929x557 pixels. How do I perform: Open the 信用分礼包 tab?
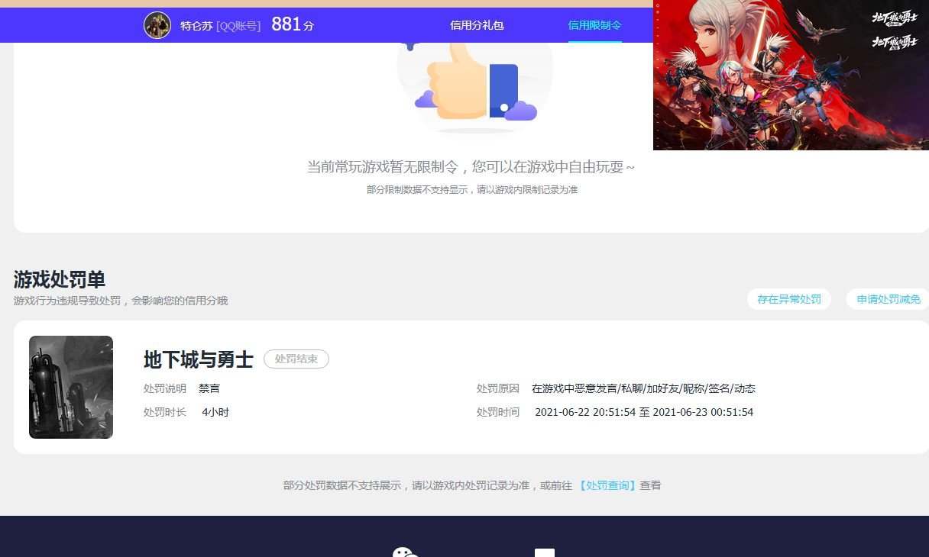click(x=477, y=25)
